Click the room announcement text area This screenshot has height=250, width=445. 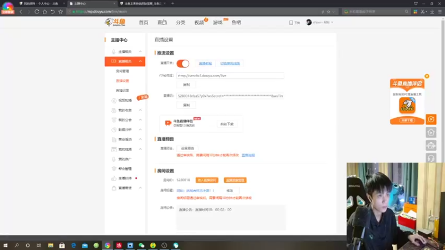tap(231, 217)
